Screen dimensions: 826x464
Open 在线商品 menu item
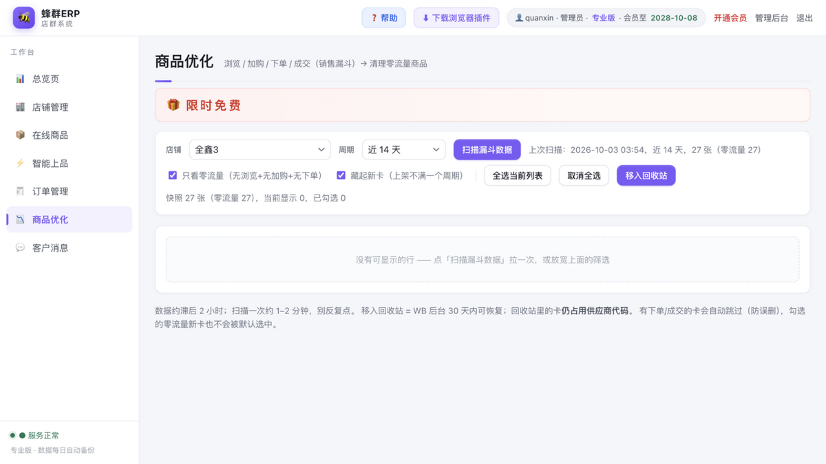(69, 135)
